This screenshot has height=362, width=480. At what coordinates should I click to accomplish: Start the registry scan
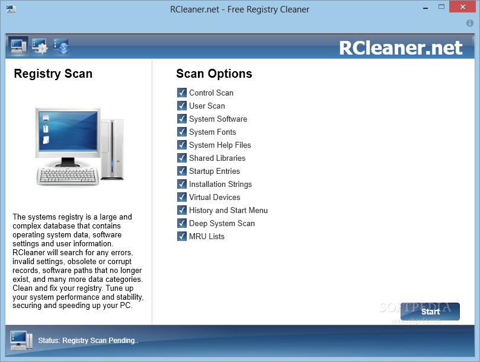tap(430, 312)
